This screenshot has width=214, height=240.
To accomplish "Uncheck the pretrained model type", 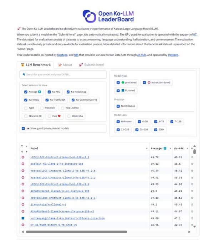I will point(118,82).
